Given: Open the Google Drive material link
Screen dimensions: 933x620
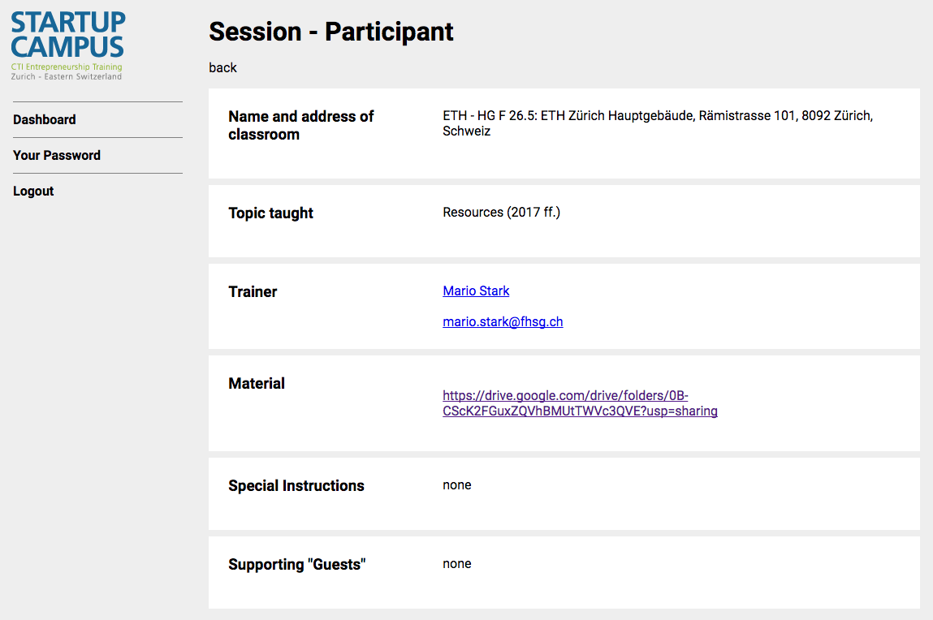Looking at the screenshot, I should [x=580, y=403].
